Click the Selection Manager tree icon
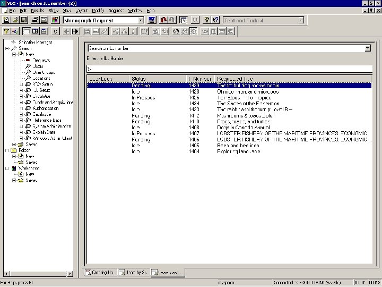 pyautogui.click(x=13, y=42)
